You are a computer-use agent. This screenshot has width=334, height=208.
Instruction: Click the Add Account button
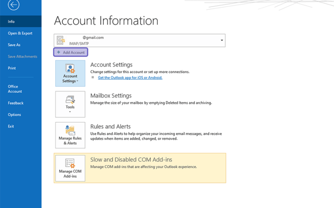tap(71, 52)
